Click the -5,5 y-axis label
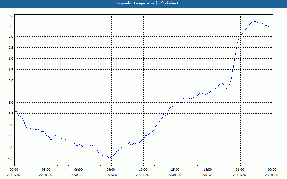 click(x=10, y=158)
